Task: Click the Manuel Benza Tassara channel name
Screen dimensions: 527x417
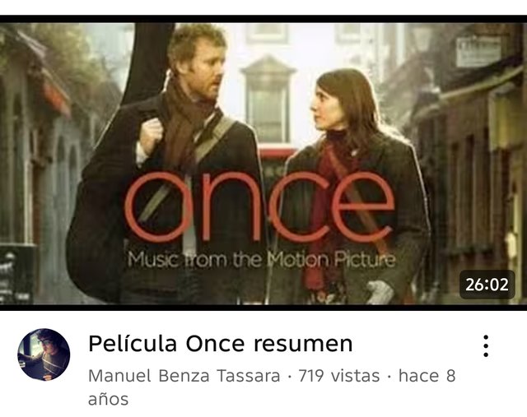Action: point(184,375)
